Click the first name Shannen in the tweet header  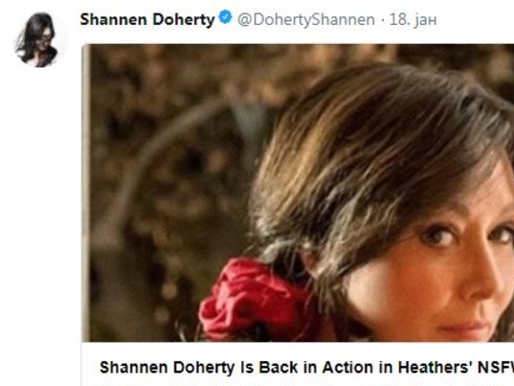113,19
